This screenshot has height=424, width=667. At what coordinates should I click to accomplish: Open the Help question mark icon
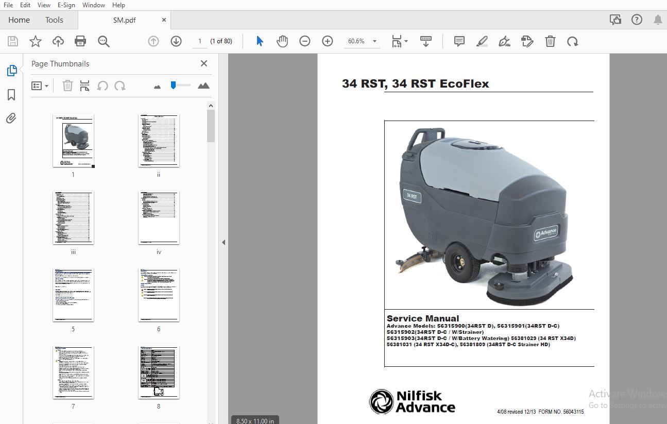[x=637, y=20]
